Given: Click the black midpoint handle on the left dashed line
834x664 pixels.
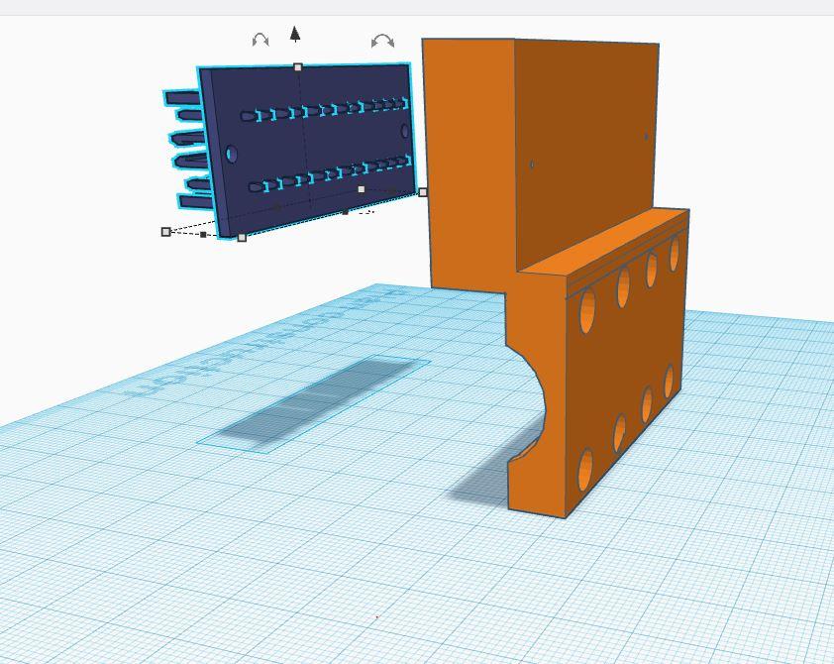Looking at the screenshot, I should (x=203, y=234).
